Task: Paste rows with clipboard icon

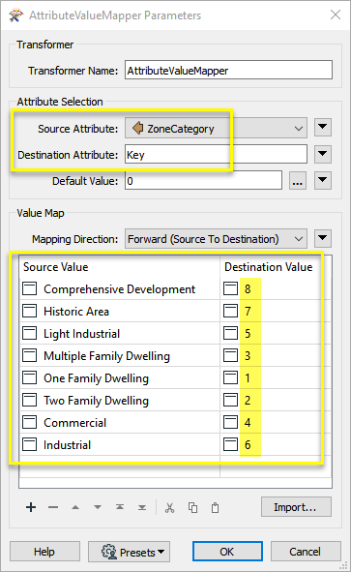Action: point(215,507)
